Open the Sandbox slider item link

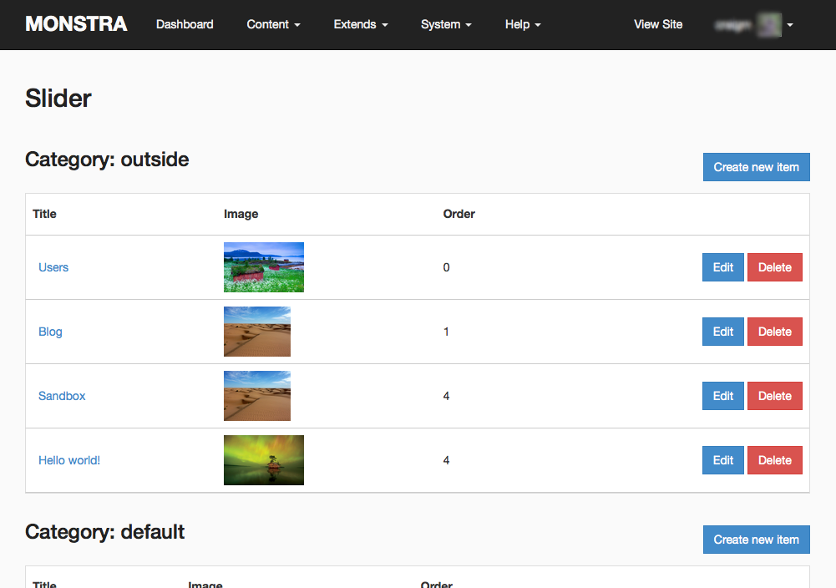(x=62, y=396)
